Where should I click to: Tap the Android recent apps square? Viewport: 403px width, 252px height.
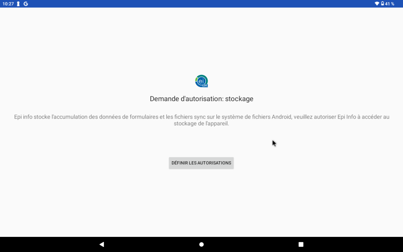(301, 244)
